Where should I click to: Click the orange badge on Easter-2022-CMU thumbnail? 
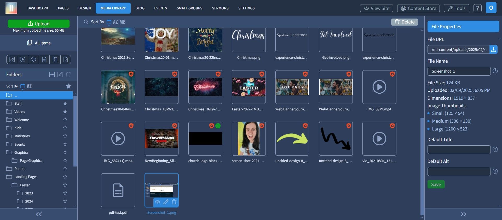(262, 74)
